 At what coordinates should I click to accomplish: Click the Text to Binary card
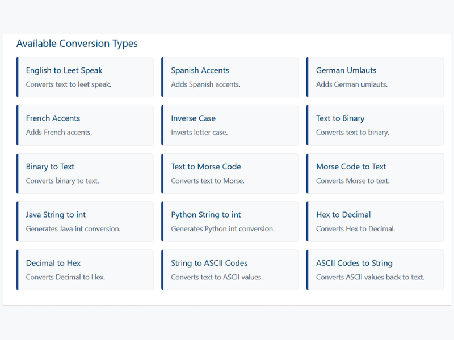375,125
